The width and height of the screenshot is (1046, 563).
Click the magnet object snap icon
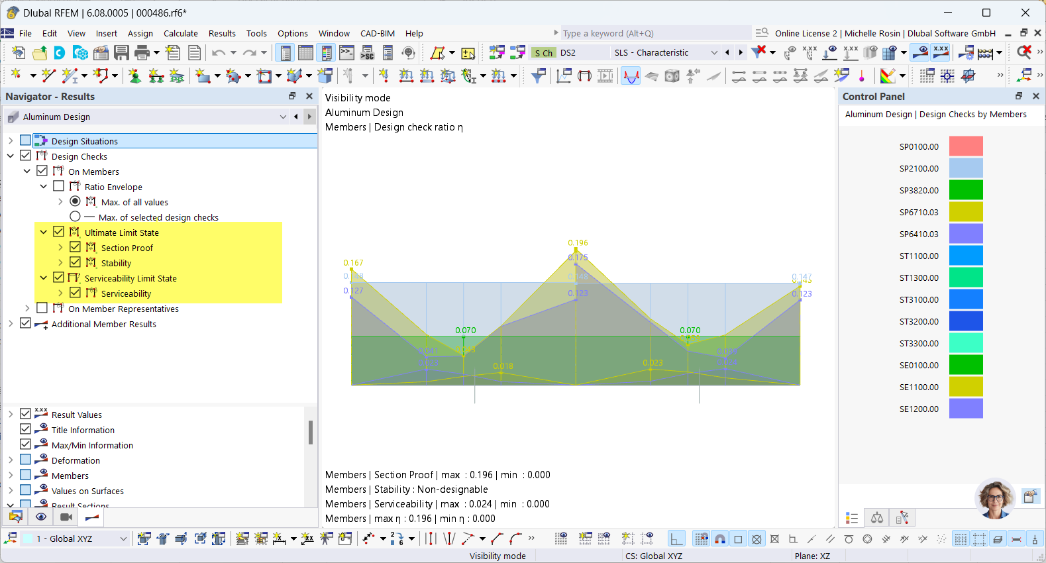coord(719,538)
